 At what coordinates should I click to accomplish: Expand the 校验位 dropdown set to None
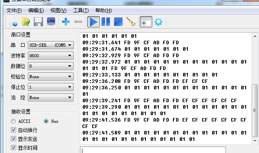point(51,76)
